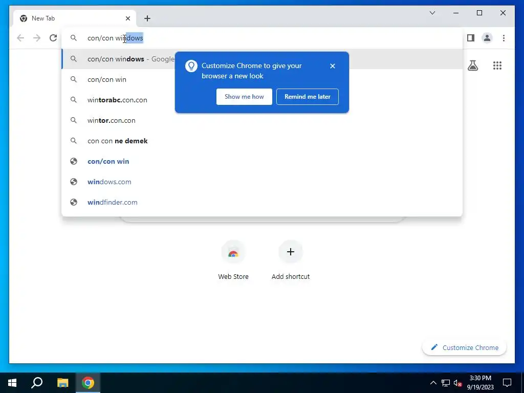The width and height of the screenshot is (524, 393).
Task: Open taskbar search magnifier
Action: (37, 383)
